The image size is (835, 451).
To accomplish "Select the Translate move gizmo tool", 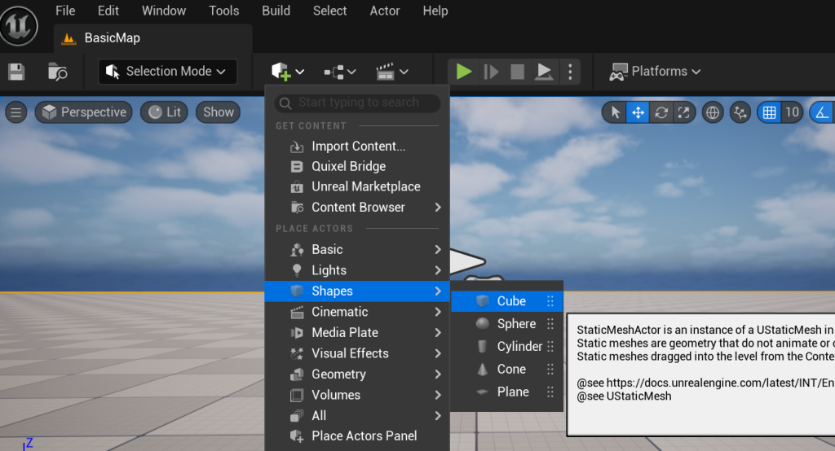I will pyautogui.click(x=638, y=112).
